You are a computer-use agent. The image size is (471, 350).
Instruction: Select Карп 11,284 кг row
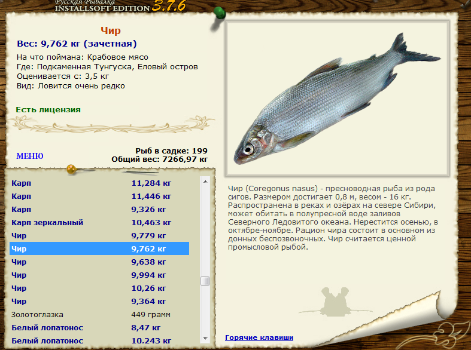point(99,183)
